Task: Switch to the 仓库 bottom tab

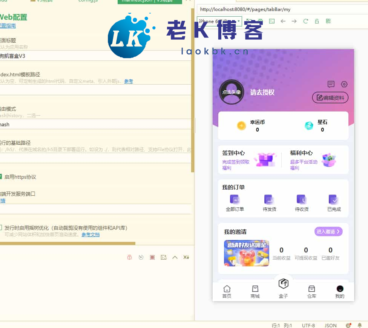Action: 311,292
